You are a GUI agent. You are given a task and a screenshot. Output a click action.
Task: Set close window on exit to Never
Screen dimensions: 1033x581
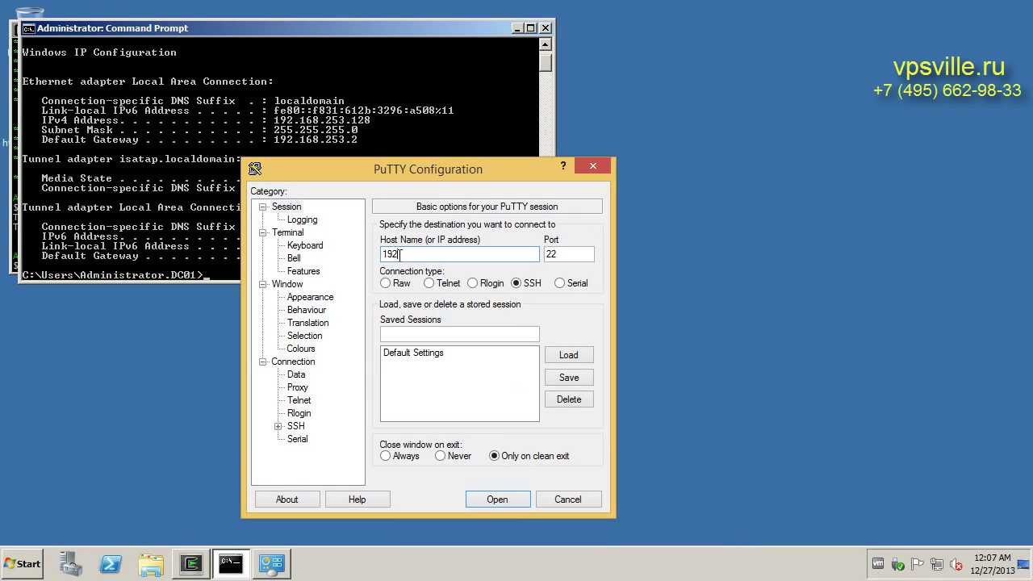(x=441, y=456)
